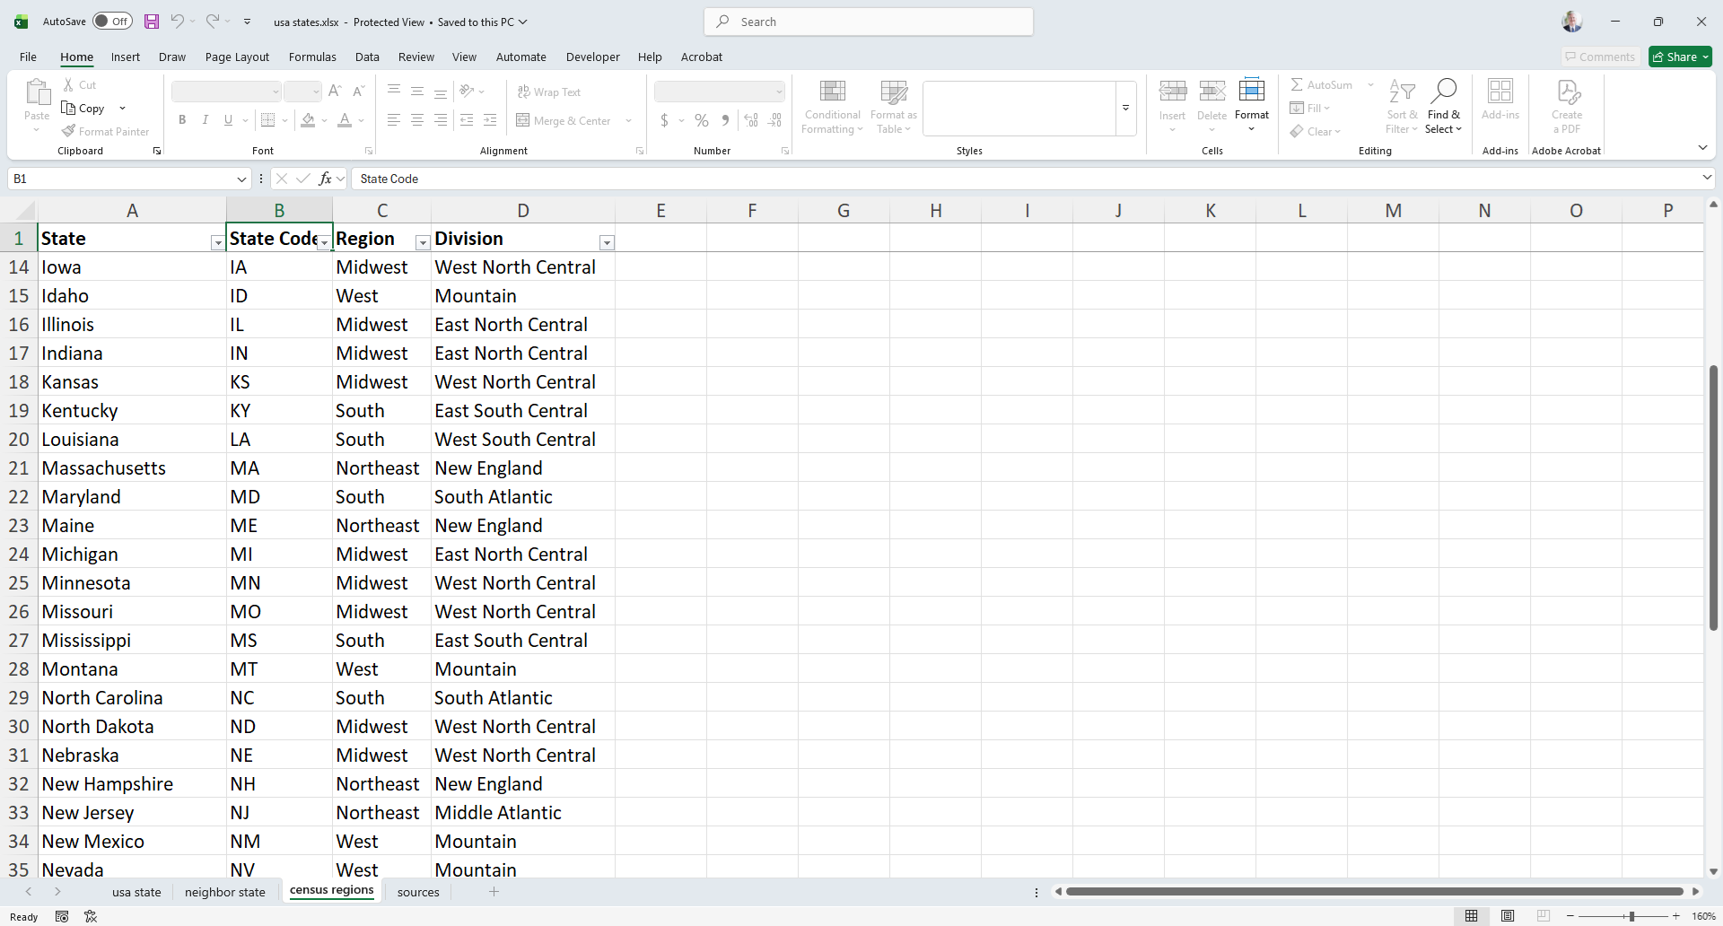This screenshot has height=926, width=1723.
Task: Open Find & Select tool
Action: pos(1443,106)
